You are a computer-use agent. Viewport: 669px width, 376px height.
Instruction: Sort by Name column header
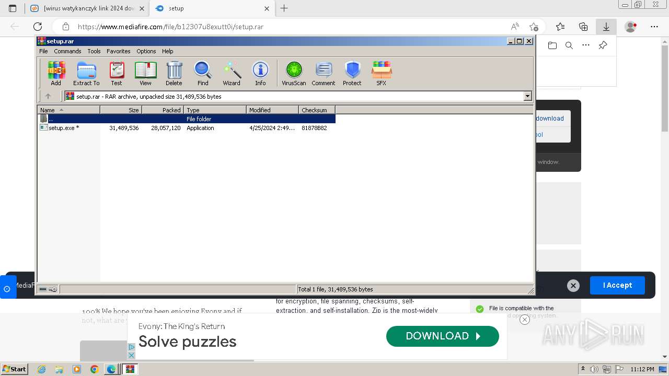pos(68,110)
